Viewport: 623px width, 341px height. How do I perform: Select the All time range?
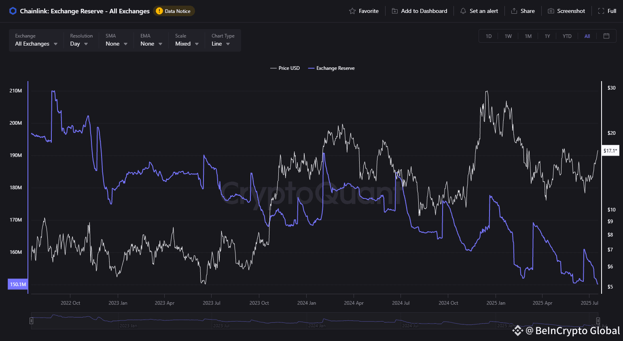pyautogui.click(x=587, y=36)
